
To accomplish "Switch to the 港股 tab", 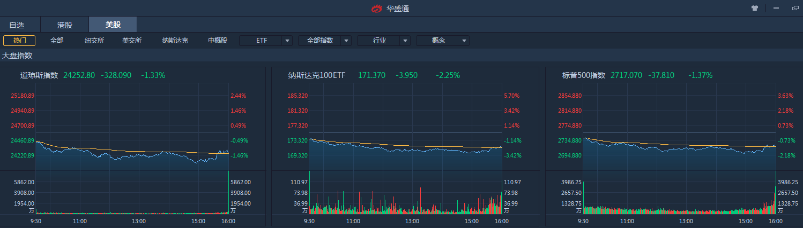I will tap(64, 25).
